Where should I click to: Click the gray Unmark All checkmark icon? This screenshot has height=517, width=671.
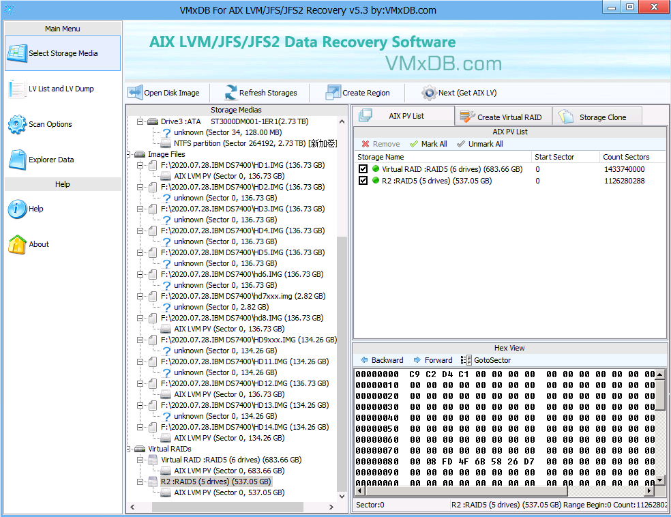[x=460, y=144]
